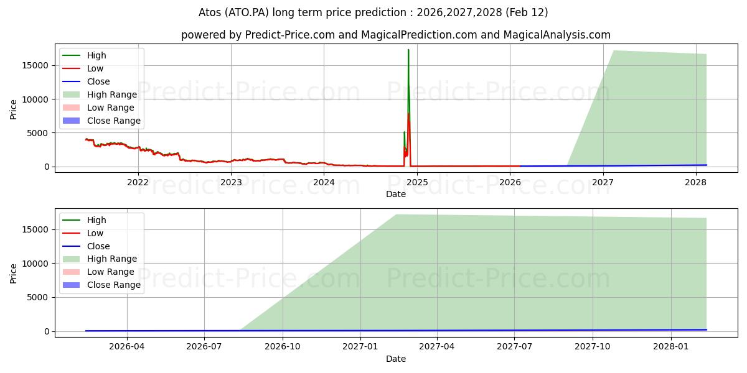Click the 'powered by Predict-Price.com' subtitle
This screenshot has height=373, width=747.
click(396, 35)
